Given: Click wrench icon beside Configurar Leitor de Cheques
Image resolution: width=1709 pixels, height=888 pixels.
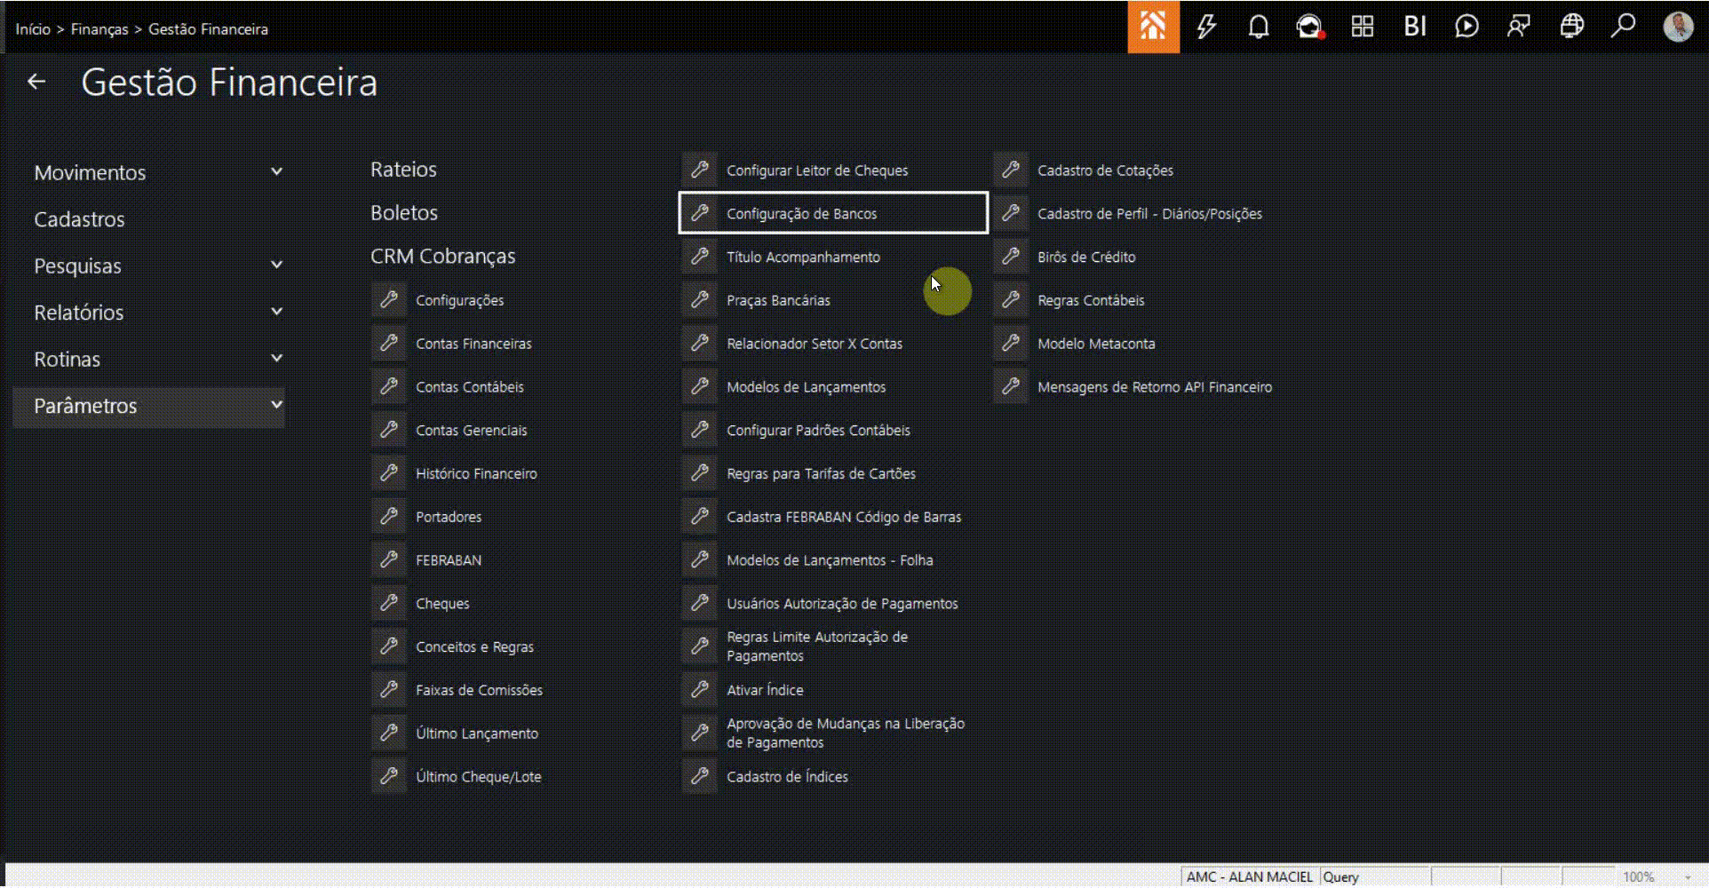Looking at the screenshot, I should pos(700,170).
